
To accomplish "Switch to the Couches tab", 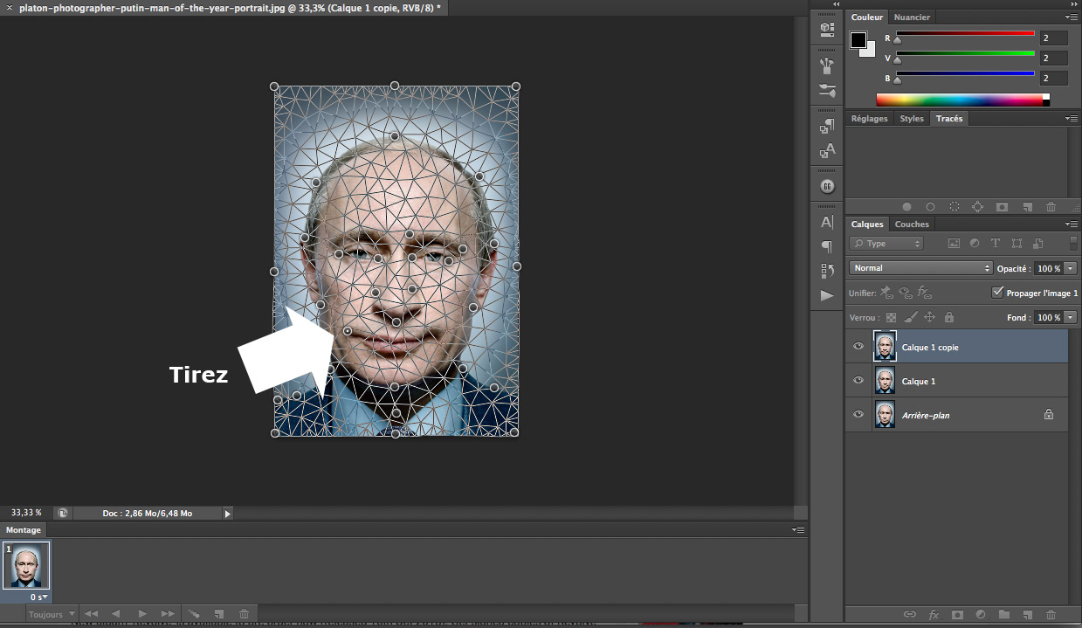I will coord(912,224).
